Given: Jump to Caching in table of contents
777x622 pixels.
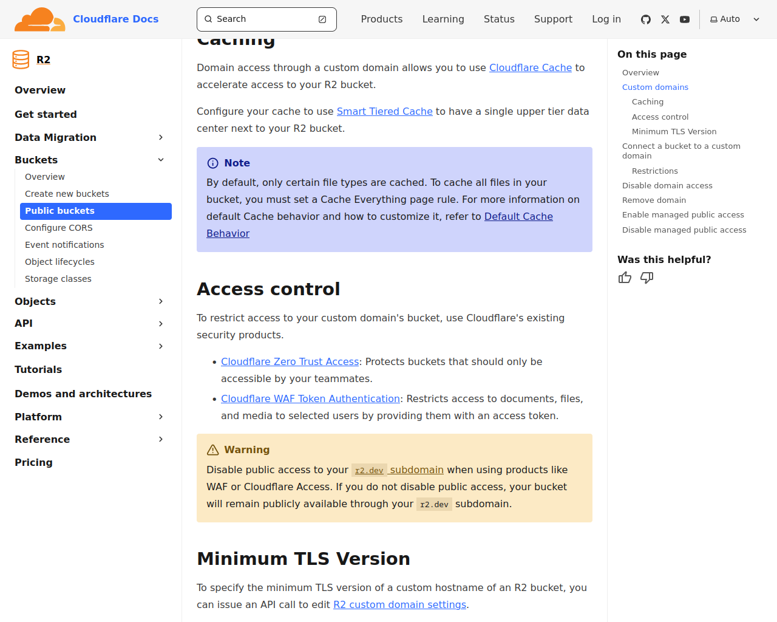Looking at the screenshot, I should 648,101.
